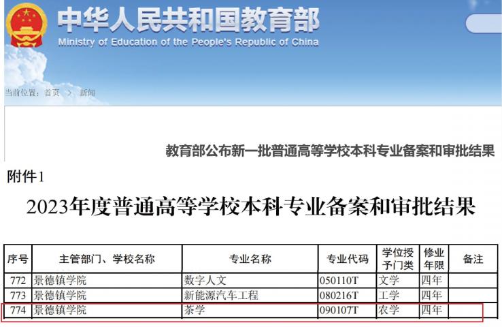Click the 文学 degree category cell
The width and height of the screenshot is (502, 327).
click(x=398, y=281)
